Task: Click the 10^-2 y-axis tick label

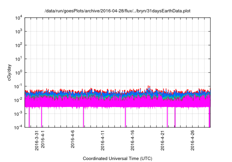Action: [18, 100]
